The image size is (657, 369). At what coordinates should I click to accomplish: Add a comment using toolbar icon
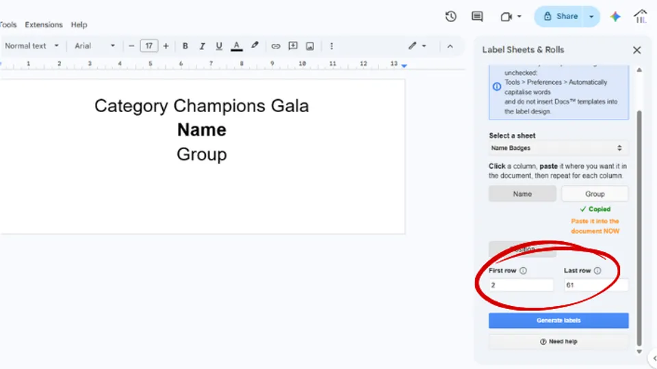pyautogui.click(x=293, y=46)
